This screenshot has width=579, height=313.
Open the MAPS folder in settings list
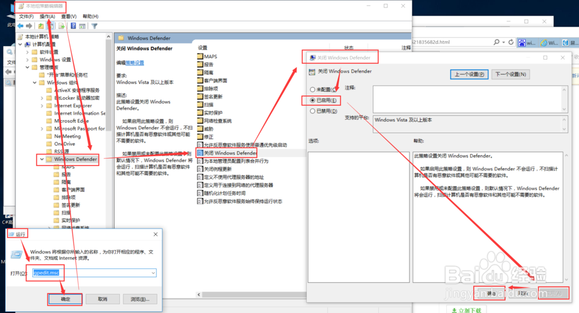coord(207,57)
